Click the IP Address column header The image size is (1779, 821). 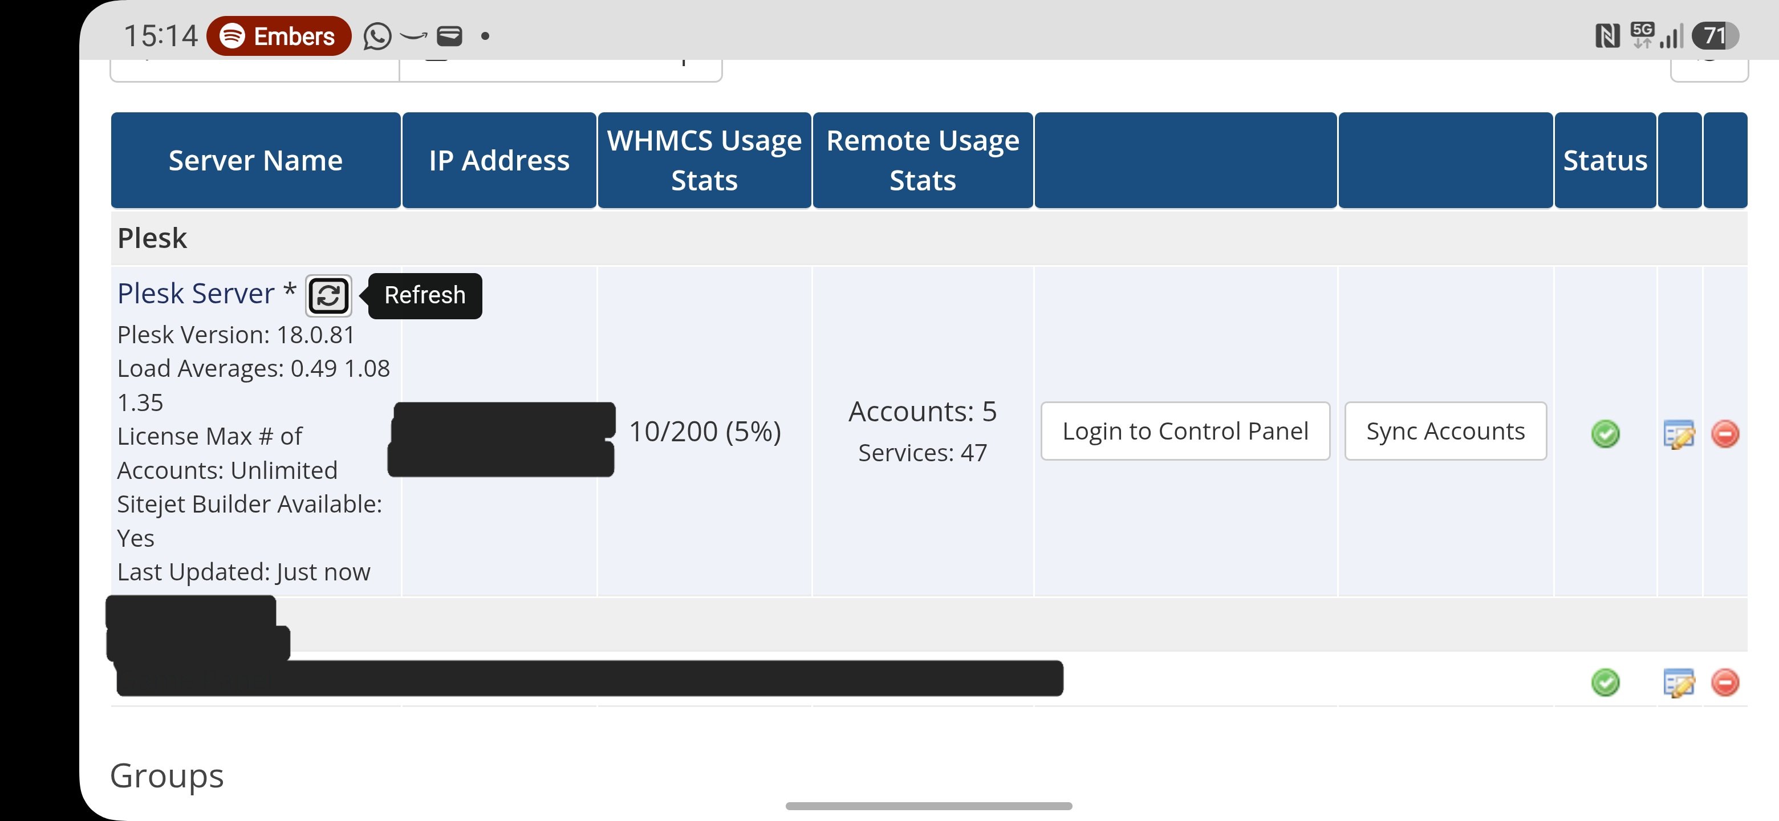pyautogui.click(x=499, y=160)
